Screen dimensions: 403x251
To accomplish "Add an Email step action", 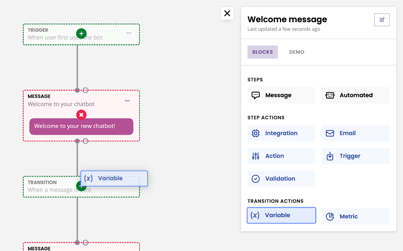I will (355, 133).
